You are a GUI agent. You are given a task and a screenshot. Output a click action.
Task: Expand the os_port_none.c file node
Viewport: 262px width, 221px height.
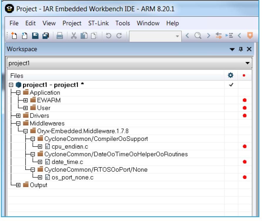point(40,177)
